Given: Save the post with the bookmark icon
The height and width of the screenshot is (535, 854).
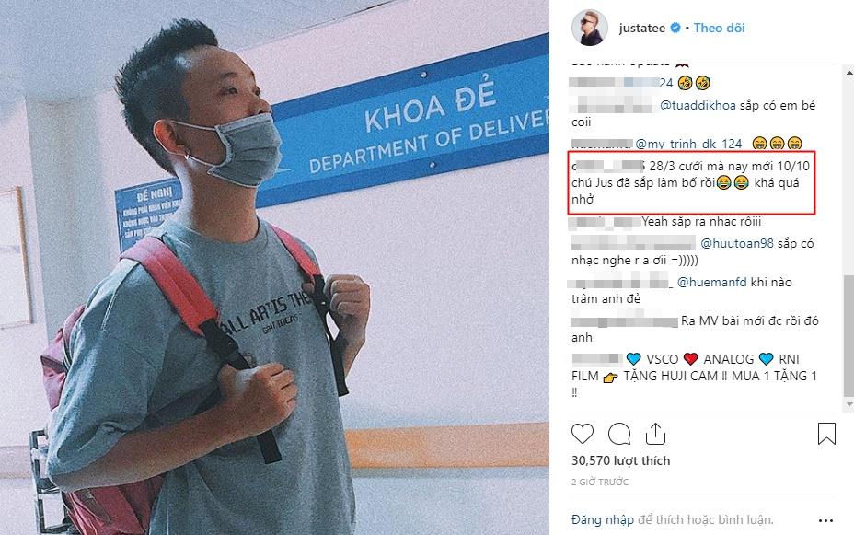Looking at the screenshot, I should point(826,434).
